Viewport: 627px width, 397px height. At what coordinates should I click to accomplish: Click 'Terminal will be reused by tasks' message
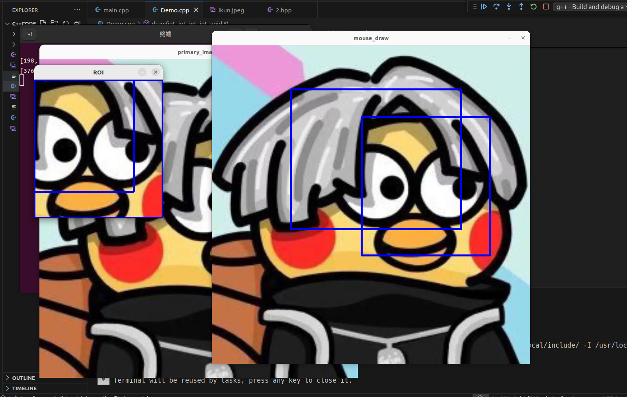(x=233, y=381)
